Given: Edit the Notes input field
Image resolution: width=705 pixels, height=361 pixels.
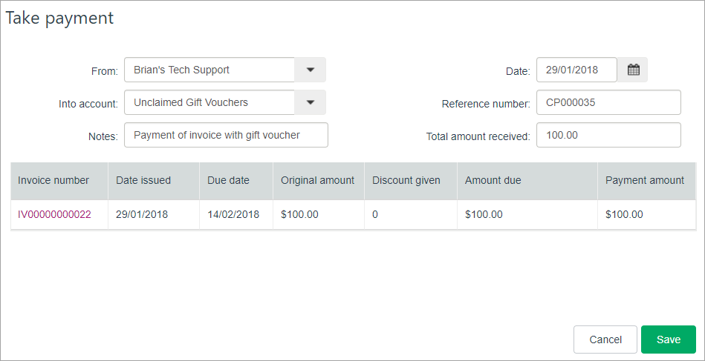Looking at the screenshot, I should [226, 135].
